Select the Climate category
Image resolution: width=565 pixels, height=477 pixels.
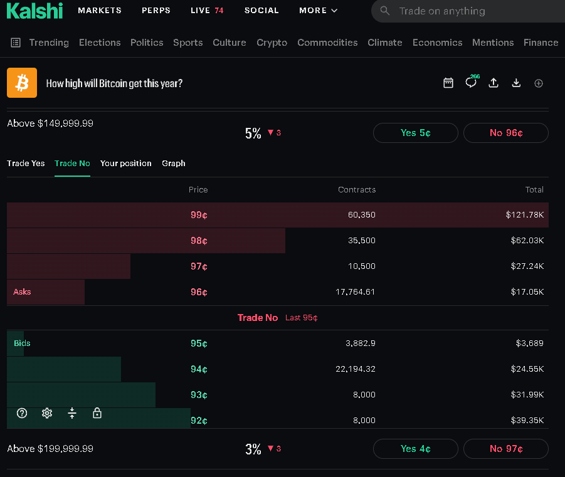pos(385,43)
